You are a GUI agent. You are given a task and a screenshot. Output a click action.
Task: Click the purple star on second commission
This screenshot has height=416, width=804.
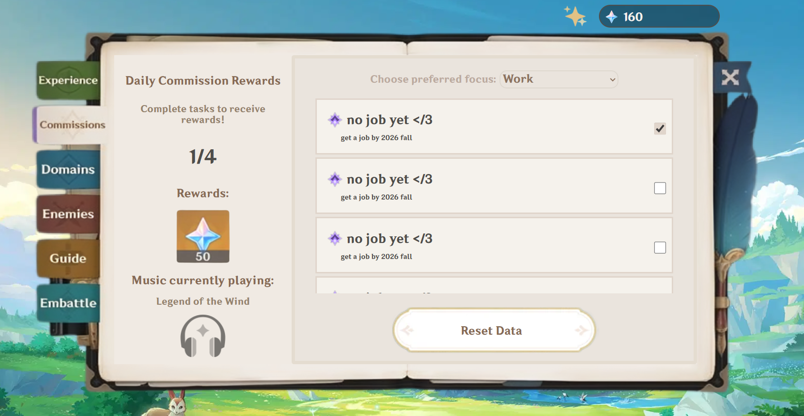[335, 179]
